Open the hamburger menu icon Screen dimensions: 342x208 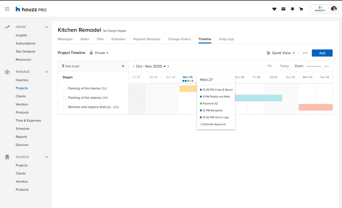(x=7, y=9)
